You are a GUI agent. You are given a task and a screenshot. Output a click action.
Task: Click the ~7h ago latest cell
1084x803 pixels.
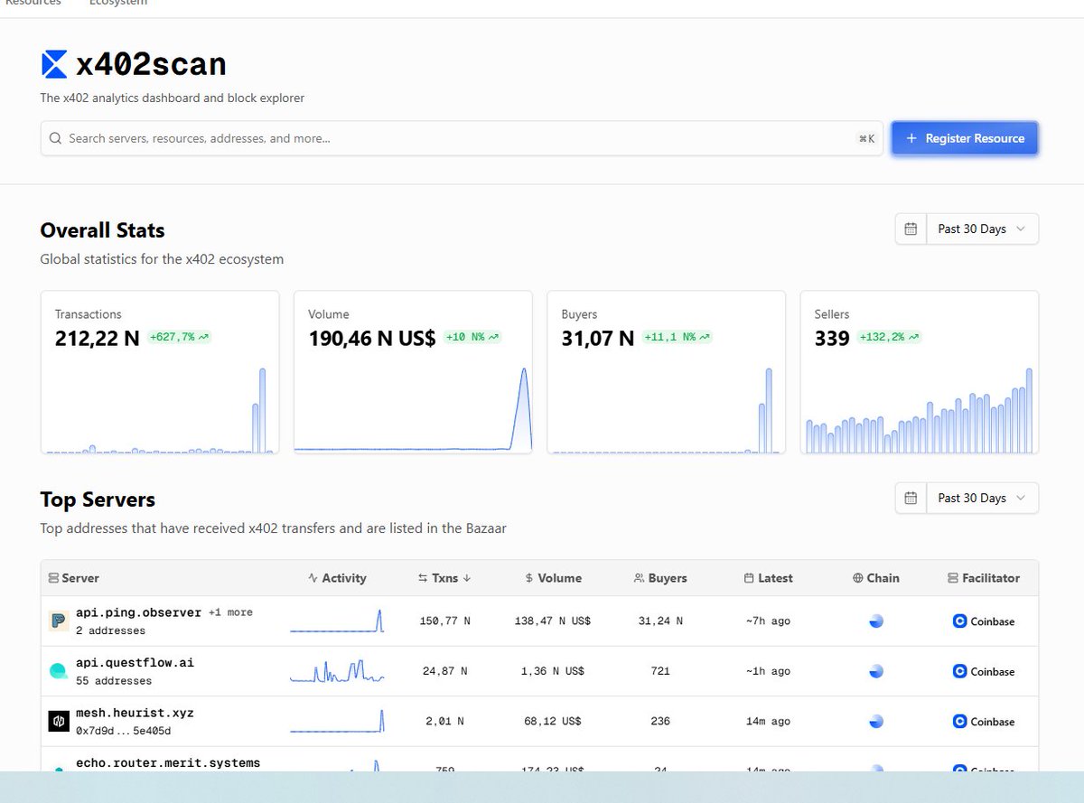tap(768, 621)
